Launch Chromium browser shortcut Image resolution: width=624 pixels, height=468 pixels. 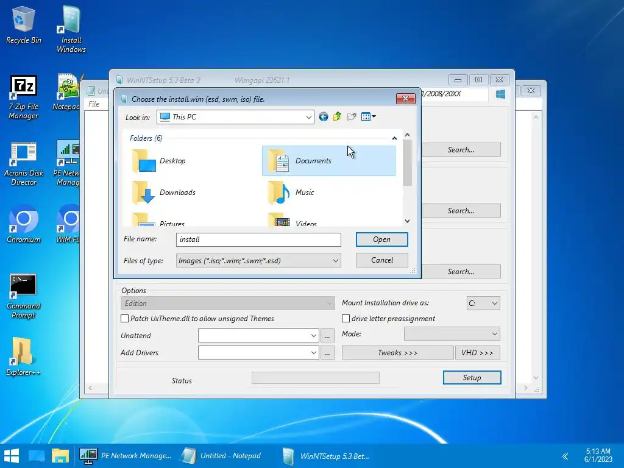pos(24,224)
